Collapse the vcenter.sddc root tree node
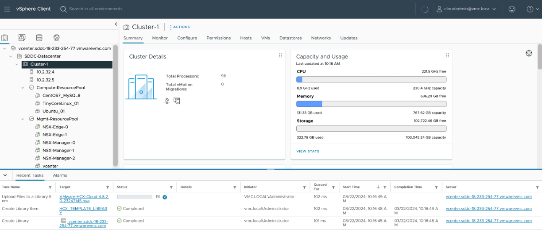This screenshot has height=234, width=542. coord(4,48)
